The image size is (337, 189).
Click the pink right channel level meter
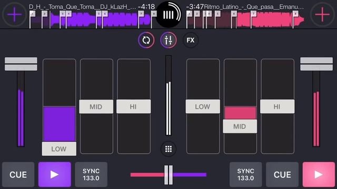(316, 109)
